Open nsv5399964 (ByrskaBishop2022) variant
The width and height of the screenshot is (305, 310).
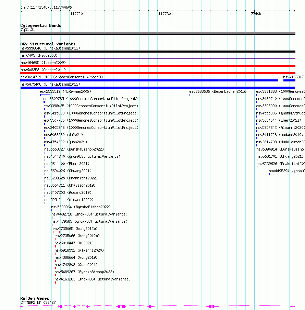81,207
